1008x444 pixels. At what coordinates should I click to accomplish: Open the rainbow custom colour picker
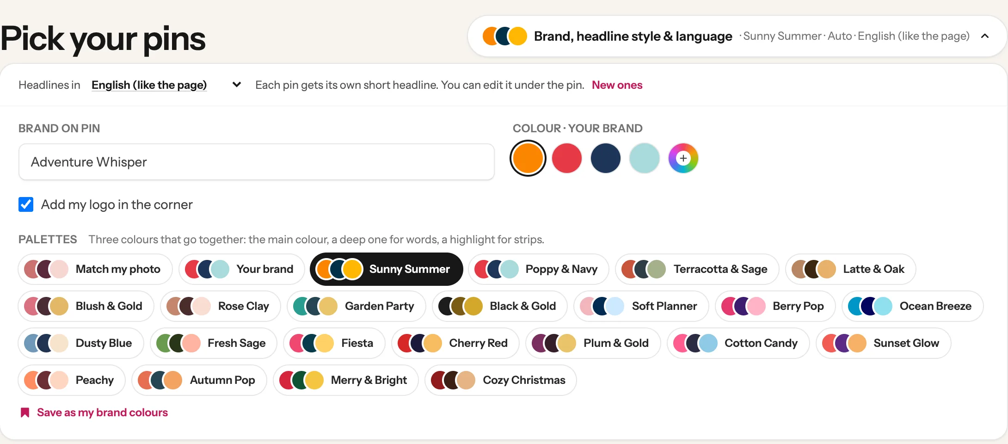coord(683,158)
